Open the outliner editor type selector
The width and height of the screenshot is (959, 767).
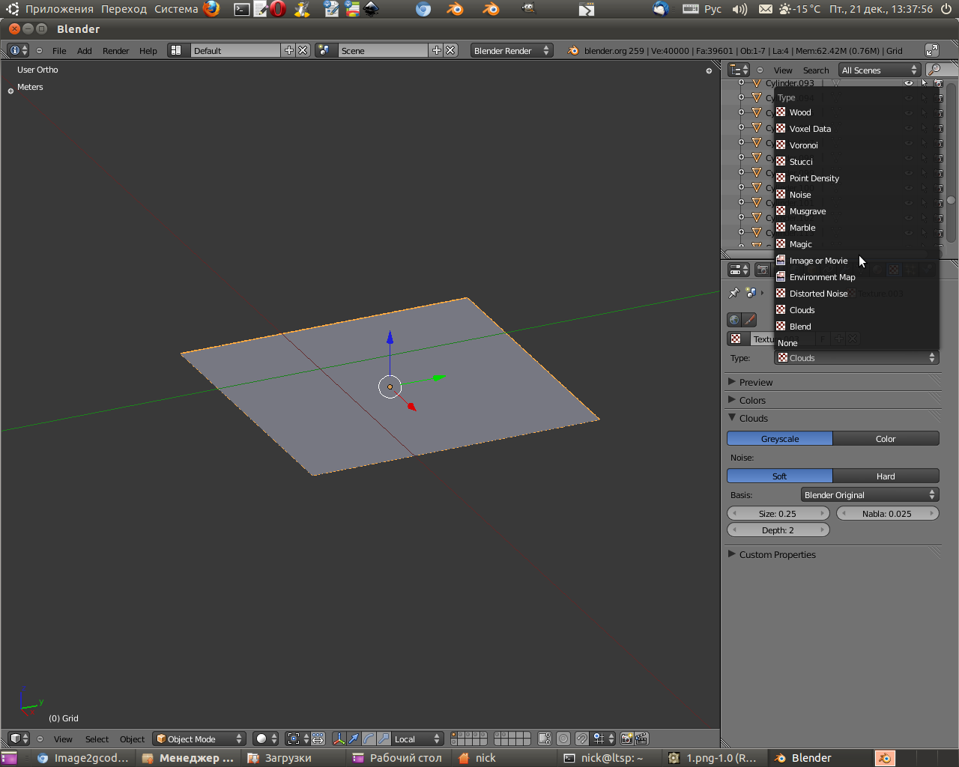[739, 70]
